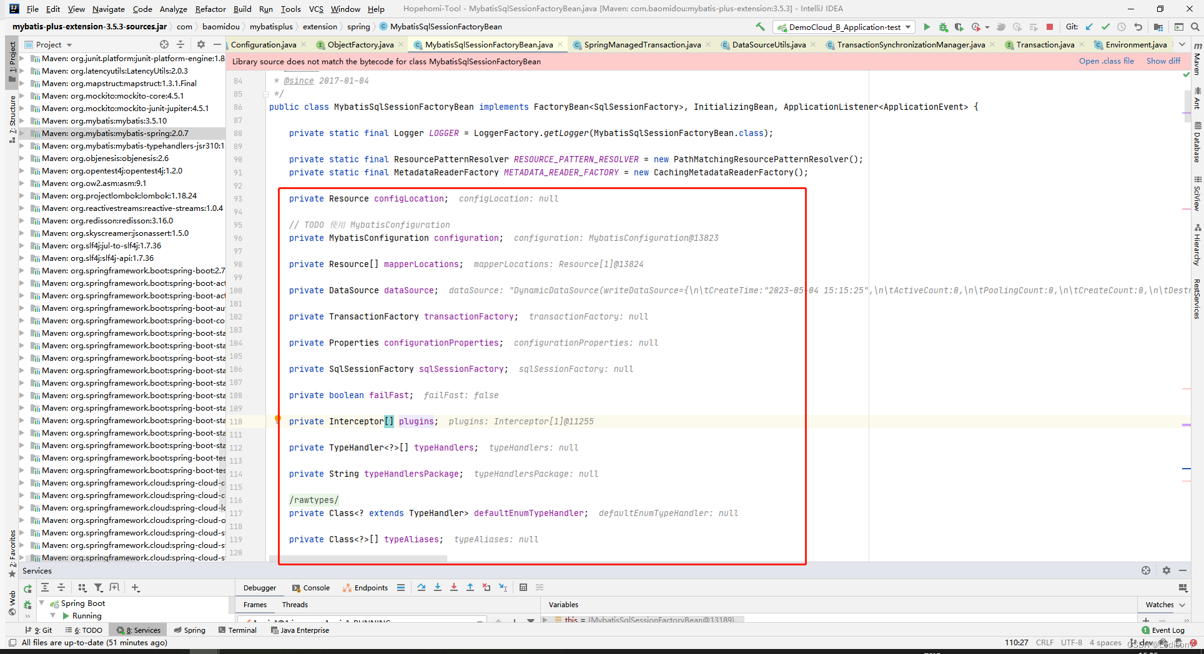
Task: Show hidden editor tabs chevron
Action: coord(1182,44)
